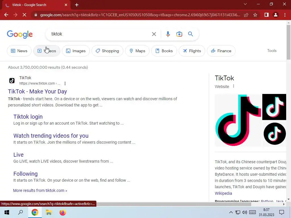Click the padlock site info icon

(36, 15)
